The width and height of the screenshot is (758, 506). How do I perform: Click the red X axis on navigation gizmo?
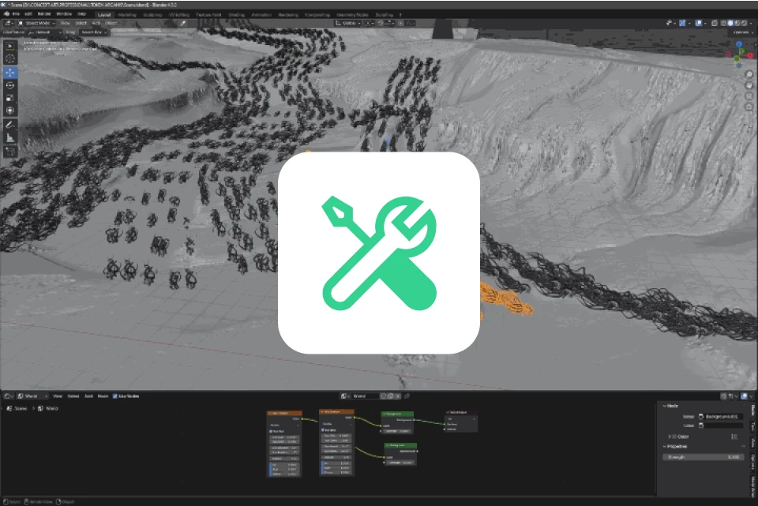(x=750, y=55)
